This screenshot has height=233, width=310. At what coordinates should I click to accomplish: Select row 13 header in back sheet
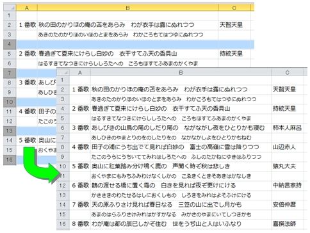[10, 131]
